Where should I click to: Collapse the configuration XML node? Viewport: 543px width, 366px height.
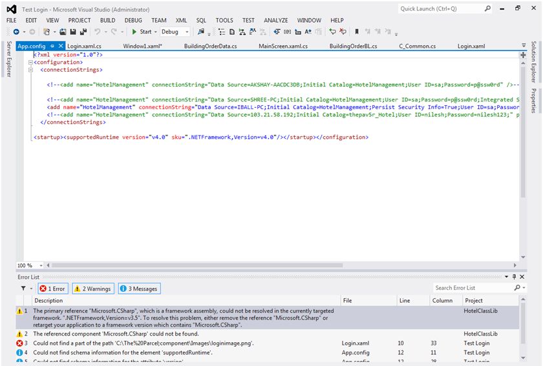(x=30, y=63)
